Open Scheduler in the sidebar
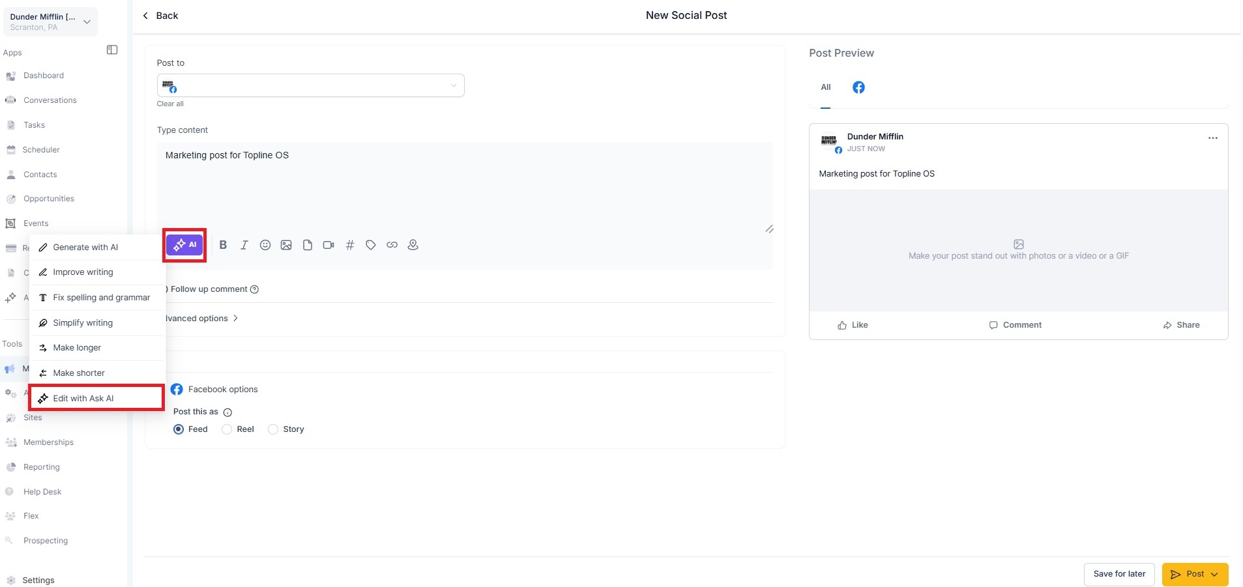The image size is (1243, 587). coord(41,150)
